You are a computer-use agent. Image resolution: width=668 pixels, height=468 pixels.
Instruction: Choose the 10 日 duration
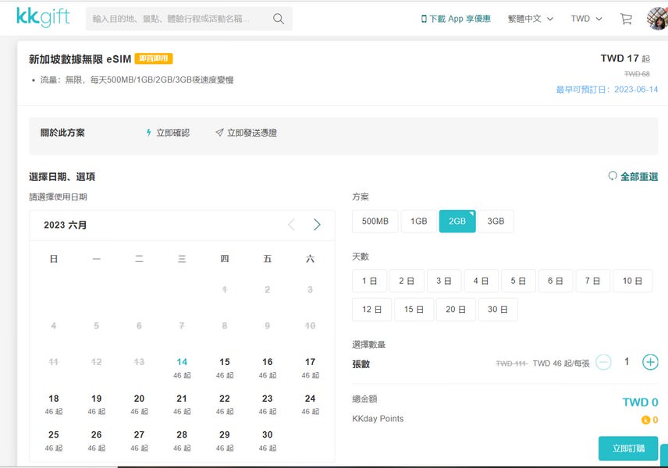point(632,281)
